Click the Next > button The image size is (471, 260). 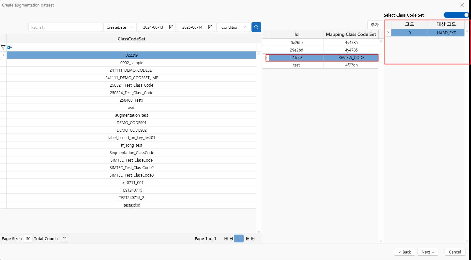pyautogui.click(x=427, y=252)
